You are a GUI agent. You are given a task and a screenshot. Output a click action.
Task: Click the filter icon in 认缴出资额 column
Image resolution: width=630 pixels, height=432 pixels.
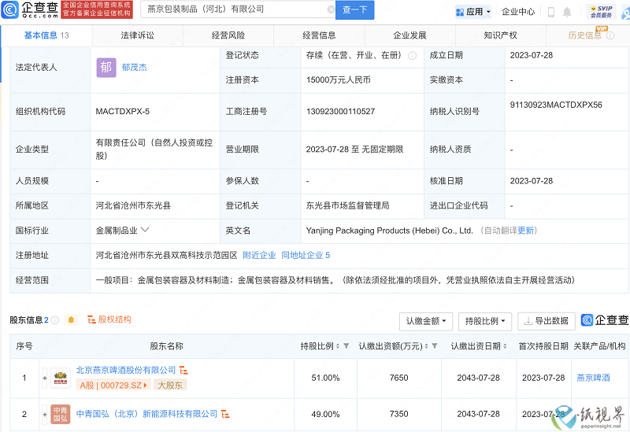pyautogui.click(x=435, y=346)
